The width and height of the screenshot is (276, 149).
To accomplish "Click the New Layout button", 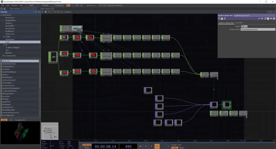I will [45, 9].
